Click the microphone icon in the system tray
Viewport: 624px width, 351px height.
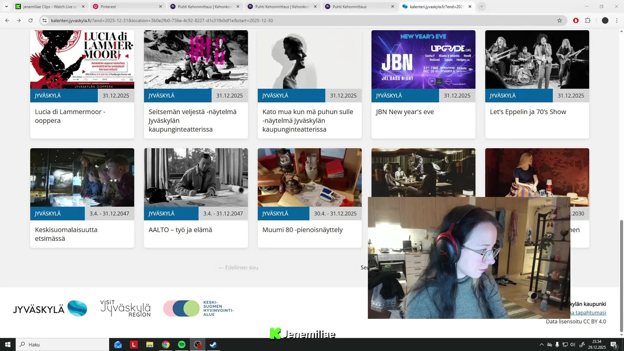(x=557, y=345)
